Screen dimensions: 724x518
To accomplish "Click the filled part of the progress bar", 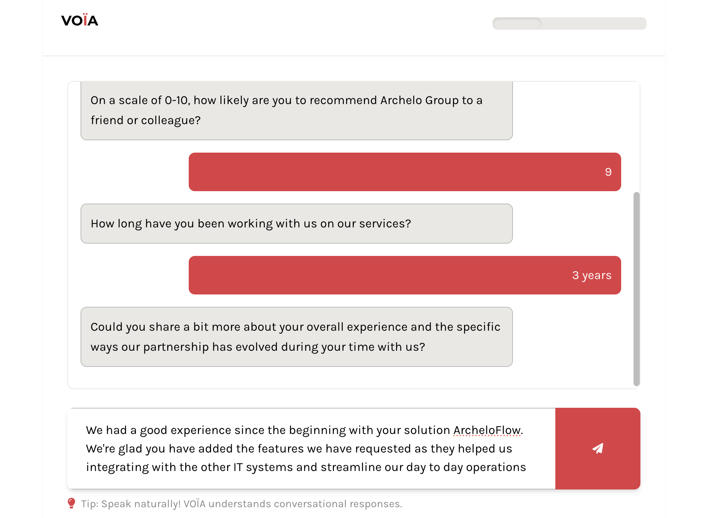I will tap(517, 24).
